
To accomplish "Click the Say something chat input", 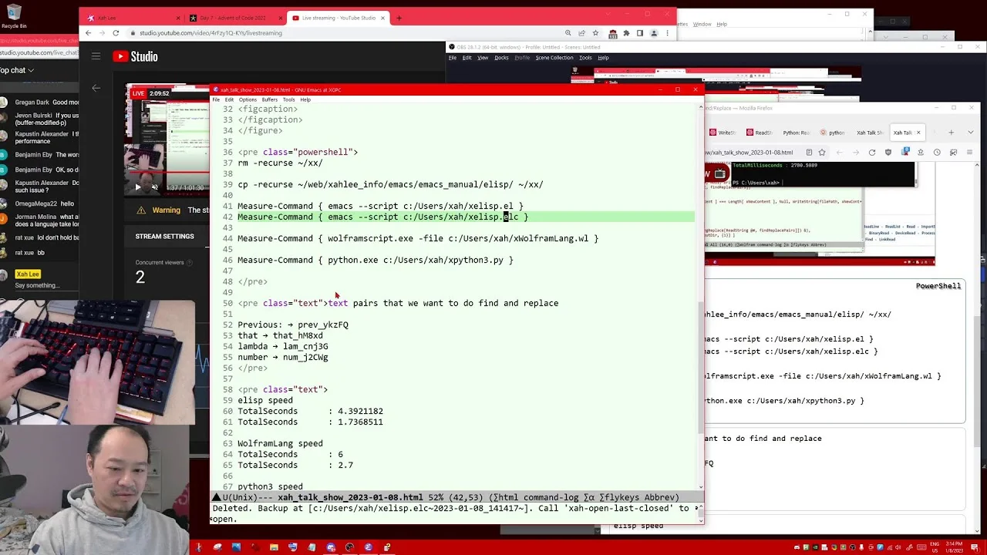I will (39, 285).
